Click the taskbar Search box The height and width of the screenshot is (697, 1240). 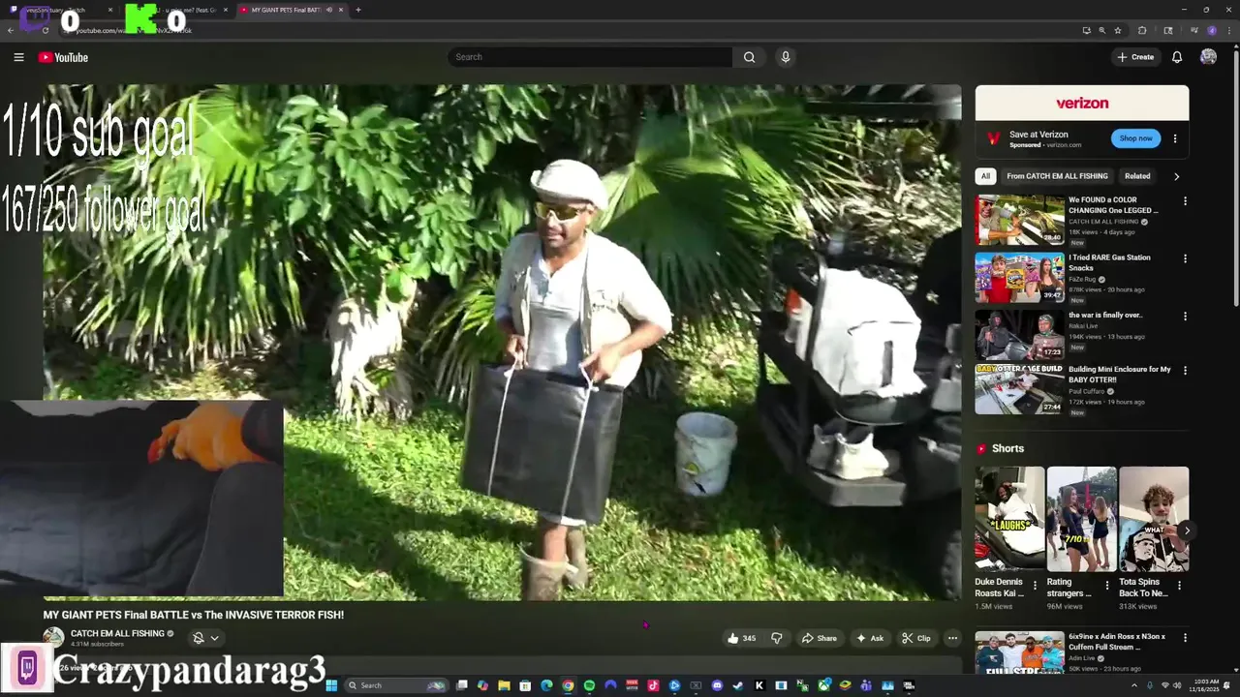point(399,685)
